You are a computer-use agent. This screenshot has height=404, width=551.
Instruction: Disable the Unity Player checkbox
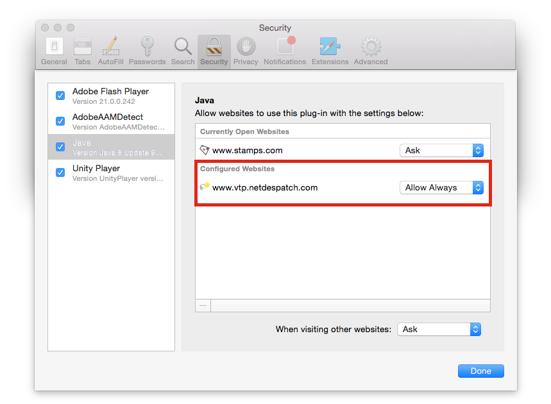(x=60, y=173)
